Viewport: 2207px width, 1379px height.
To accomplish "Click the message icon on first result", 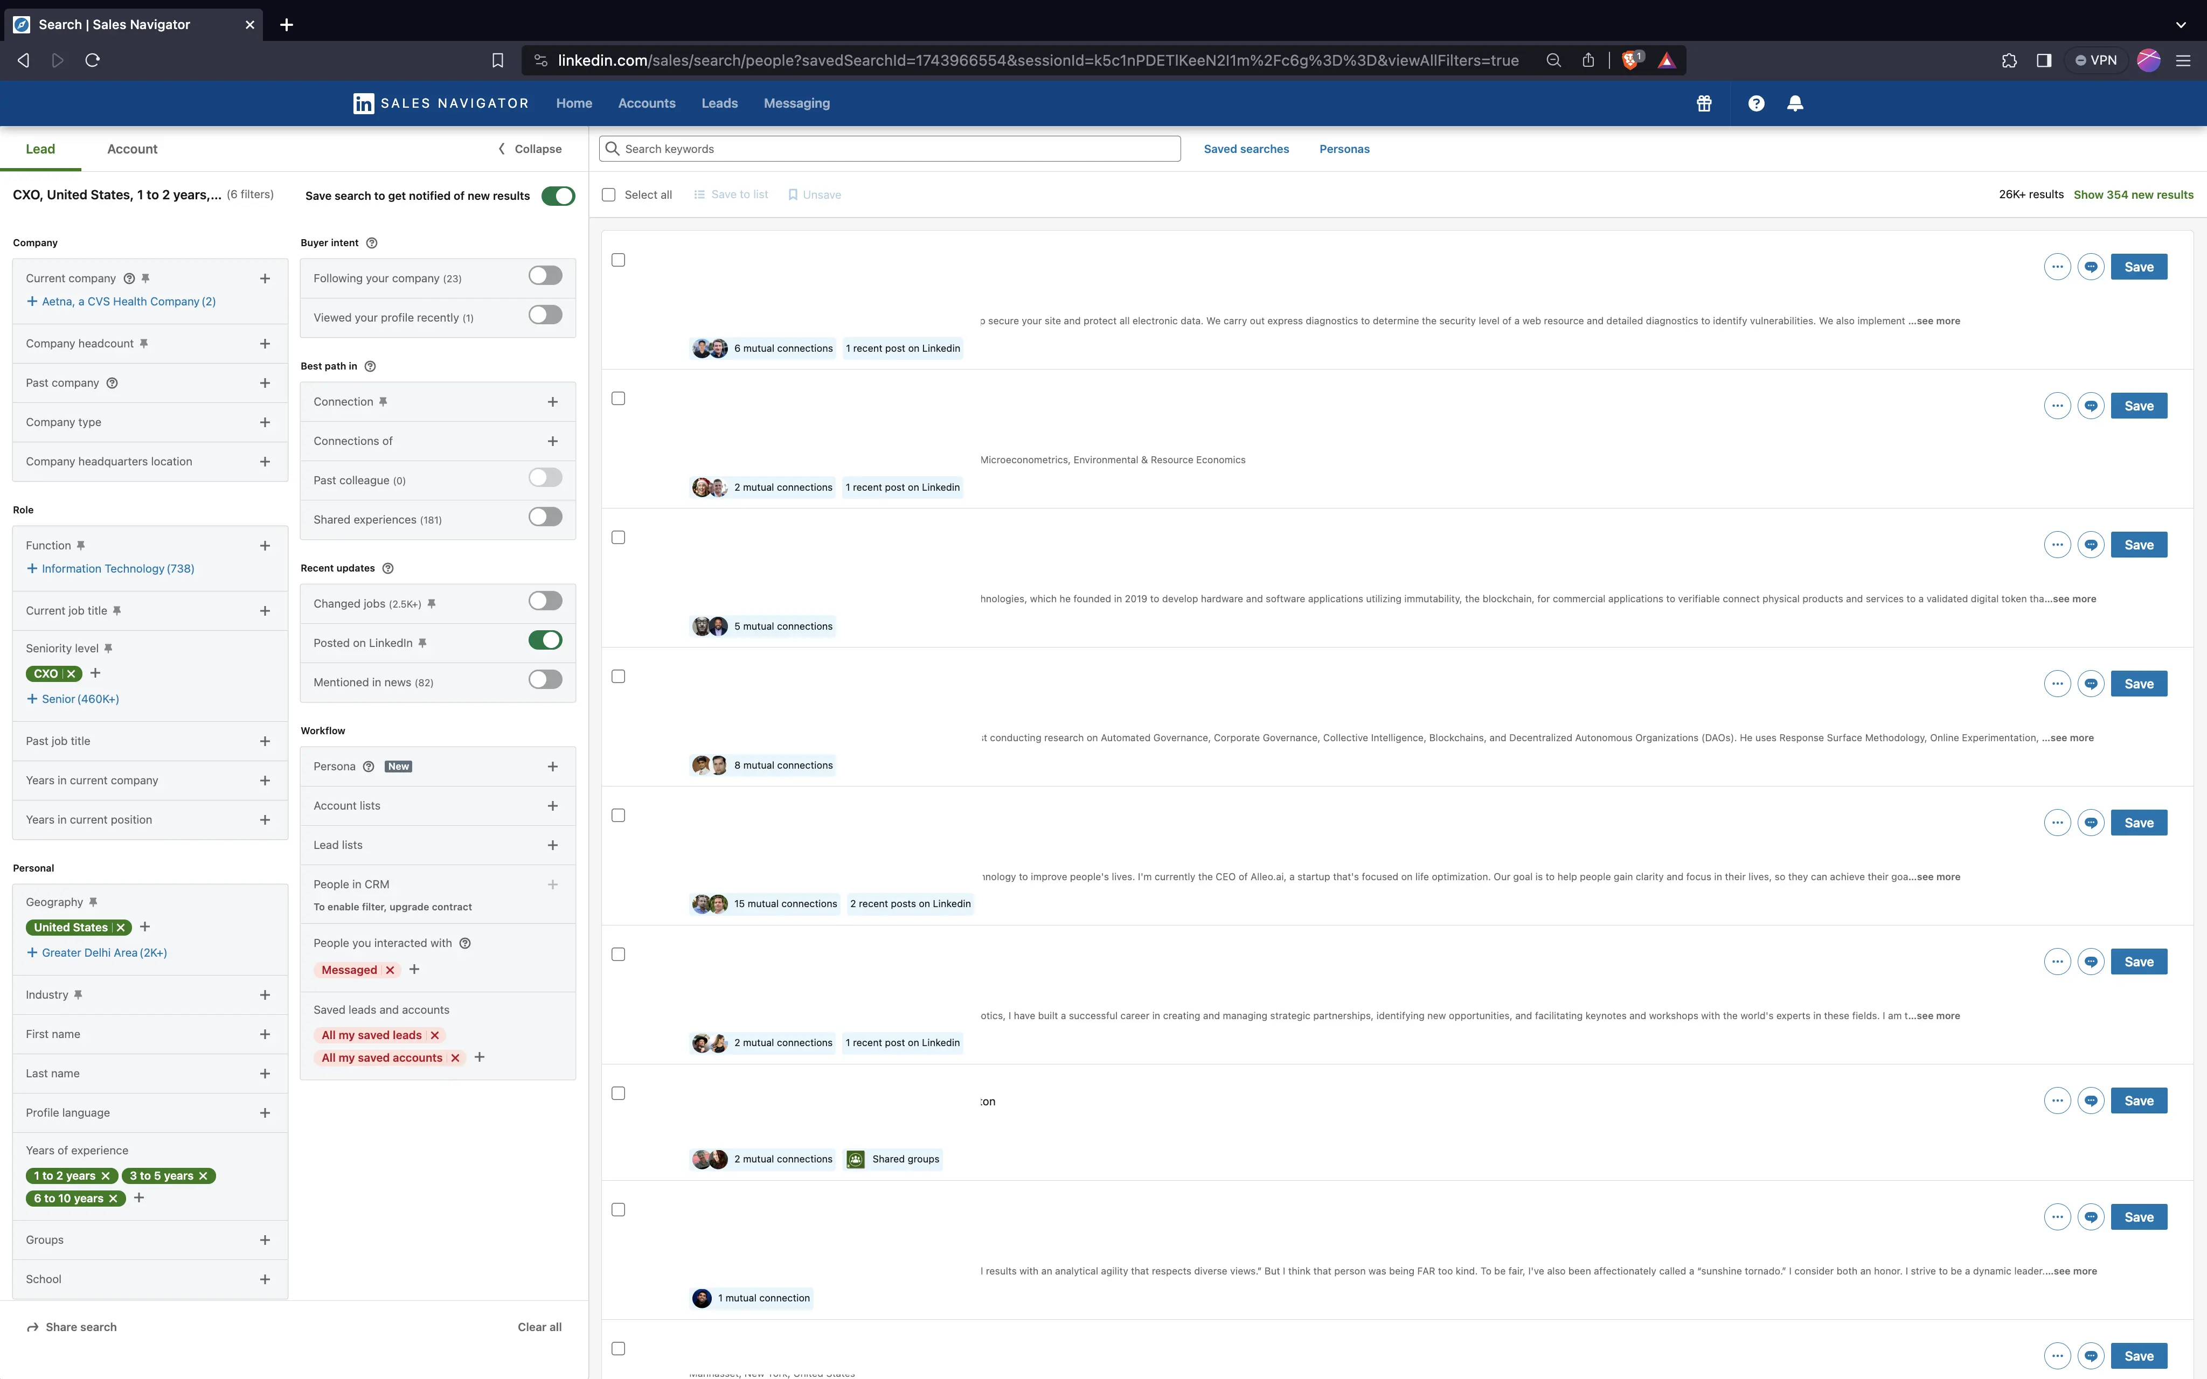I will 2090,267.
